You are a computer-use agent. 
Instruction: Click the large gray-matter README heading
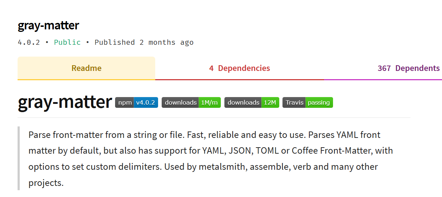pyautogui.click(x=65, y=102)
